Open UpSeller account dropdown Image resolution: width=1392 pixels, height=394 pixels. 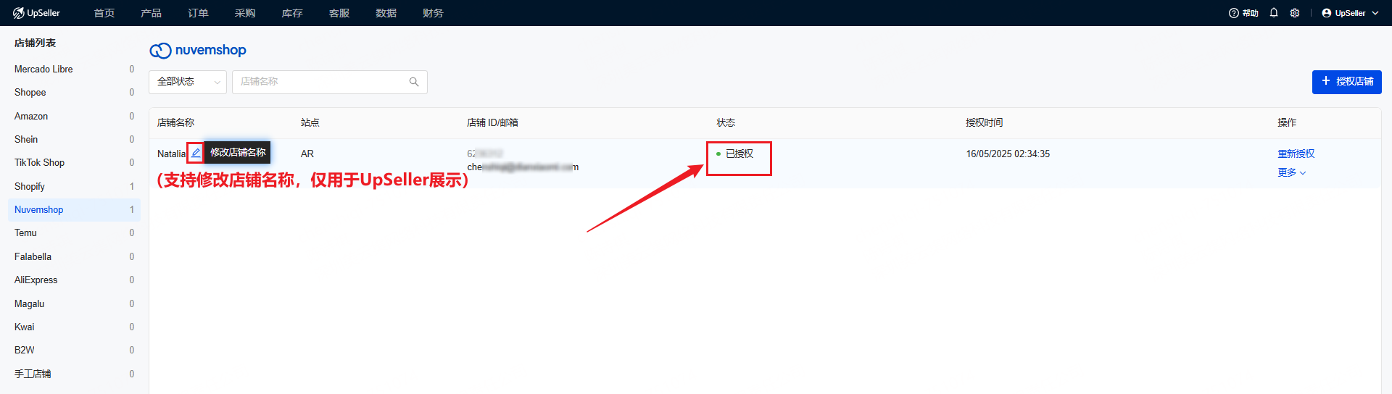pyautogui.click(x=1350, y=13)
